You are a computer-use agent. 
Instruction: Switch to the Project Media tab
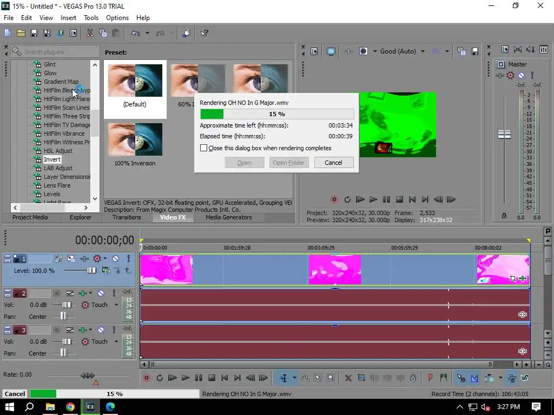(30, 217)
